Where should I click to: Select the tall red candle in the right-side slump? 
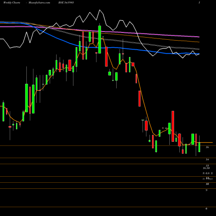click(x=173, y=126)
